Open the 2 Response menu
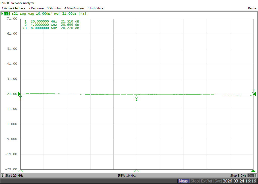The width and height of the screenshot is (258, 184). [x=36, y=8]
